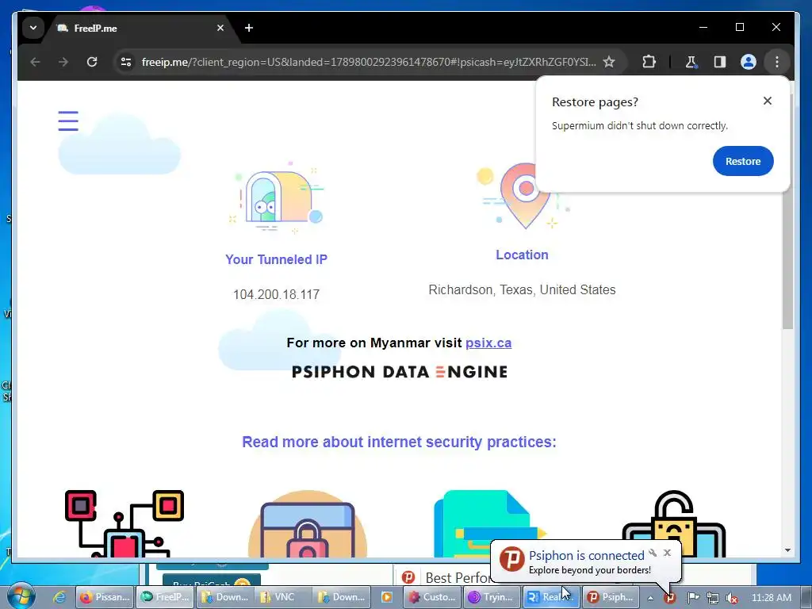Open the tab search dropdown arrow
The width and height of the screenshot is (812, 609).
tap(33, 28)
